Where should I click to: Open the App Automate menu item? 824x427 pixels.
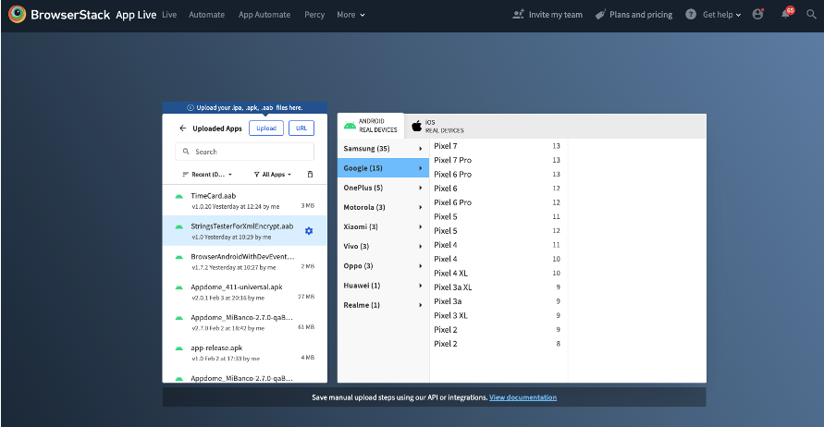coord(264,15)
